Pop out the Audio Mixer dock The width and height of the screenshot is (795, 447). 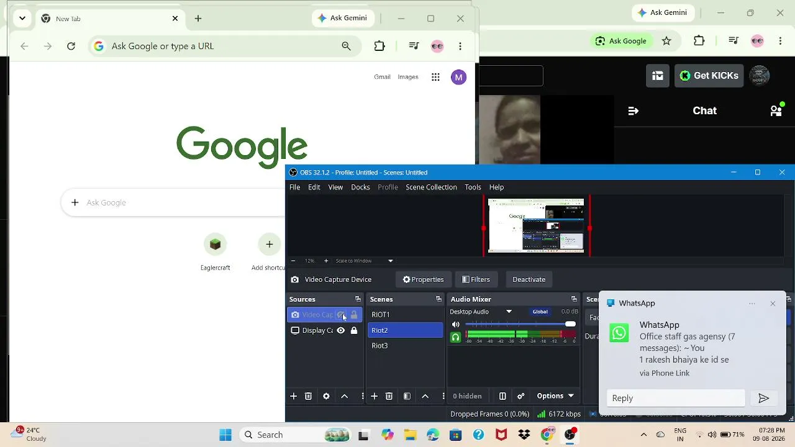click(x=574, y=299)
